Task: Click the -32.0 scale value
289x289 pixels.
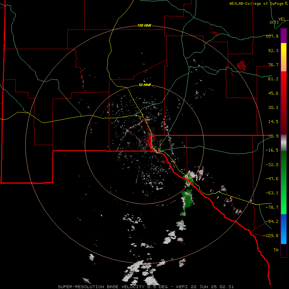Action: point(272,165)
